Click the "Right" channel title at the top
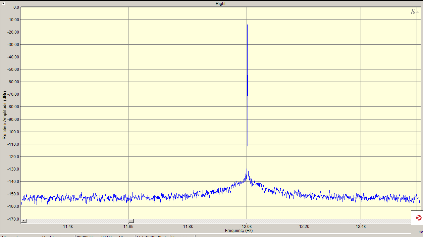Image resolution: width=423 pixels, height=237 pixels. (x=220, y=3)
